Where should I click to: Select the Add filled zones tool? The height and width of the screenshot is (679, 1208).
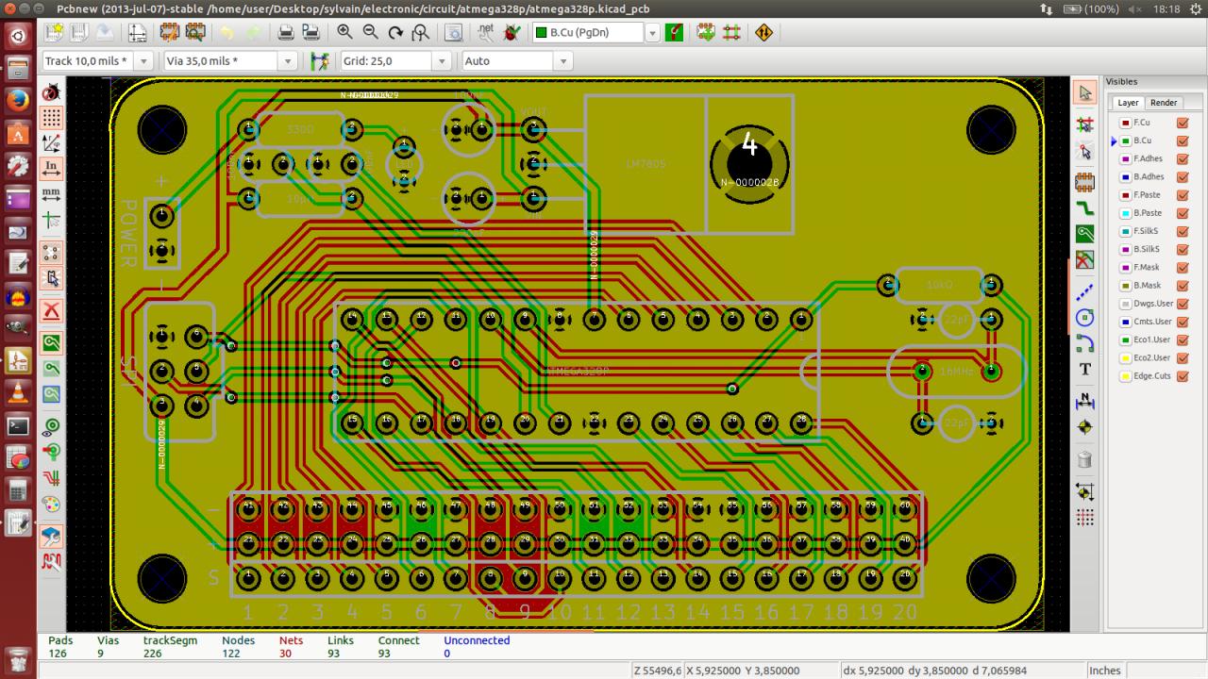tap(1084, 234)
